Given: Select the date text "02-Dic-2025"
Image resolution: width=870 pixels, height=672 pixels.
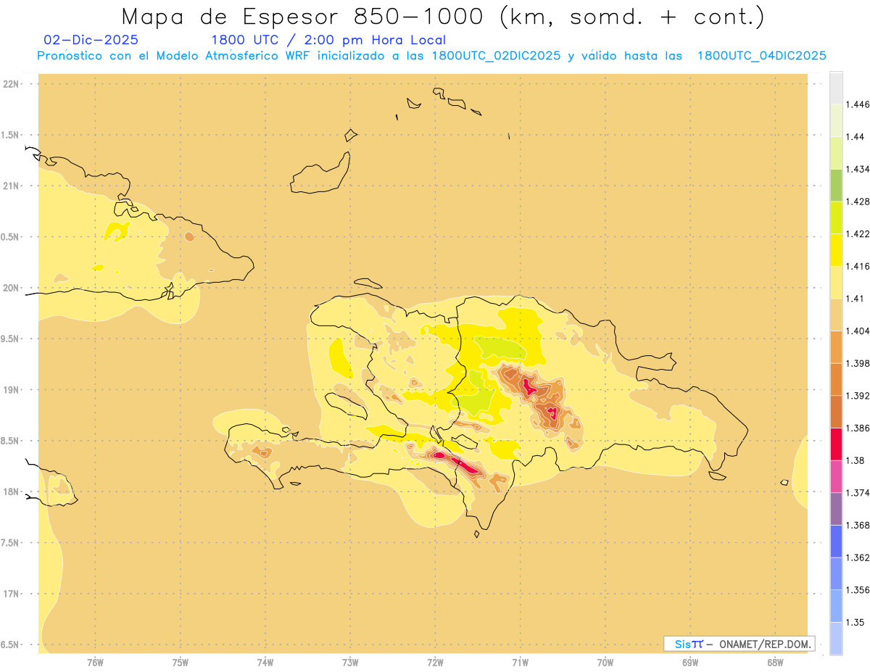Looking at the screenshot, I should tap(91, 40).
